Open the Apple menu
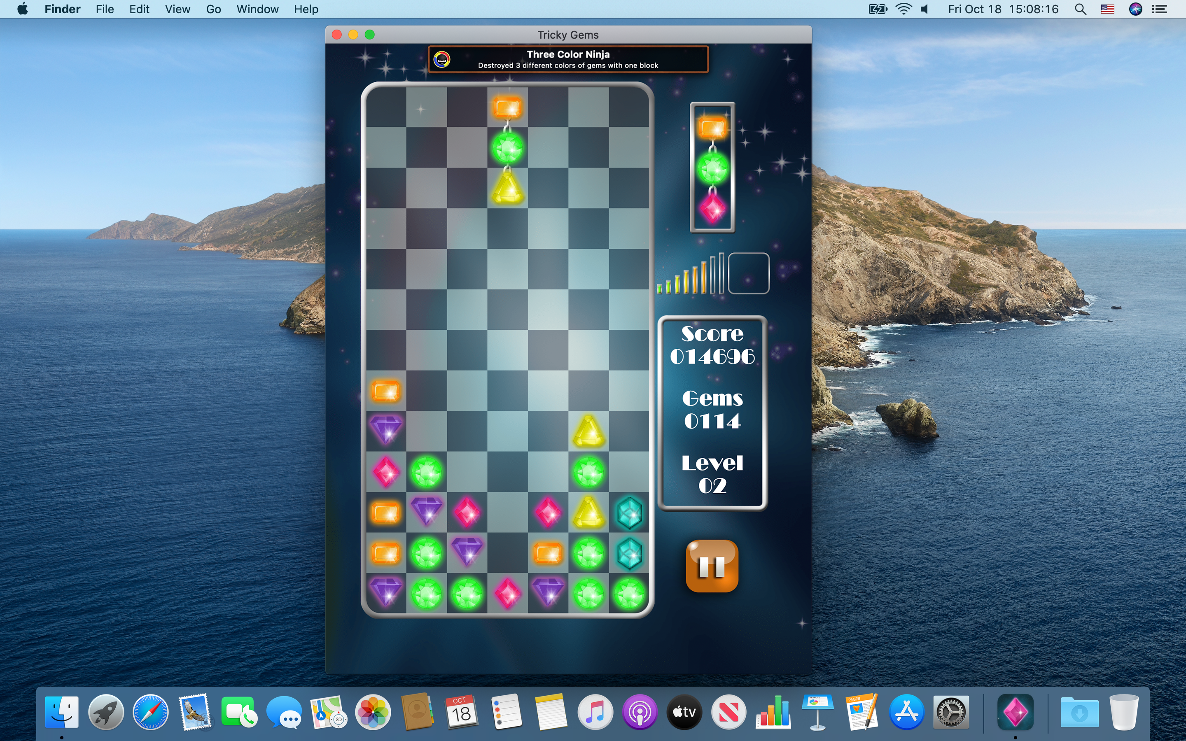Screen dimensions: 1186x741 [23, 9]
